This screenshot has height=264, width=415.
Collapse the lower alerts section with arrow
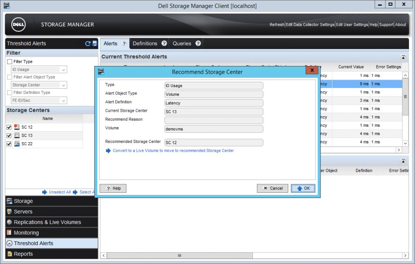(403, 161)
